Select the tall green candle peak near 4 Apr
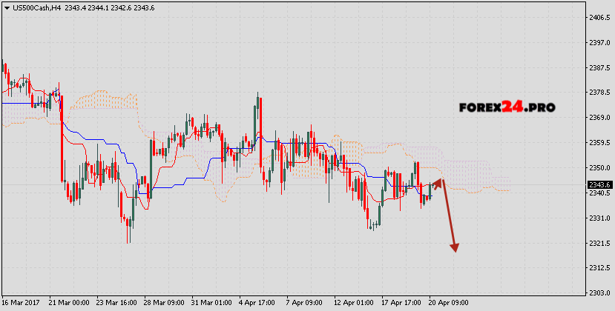615x311 pixels. (x=258, y=100)
